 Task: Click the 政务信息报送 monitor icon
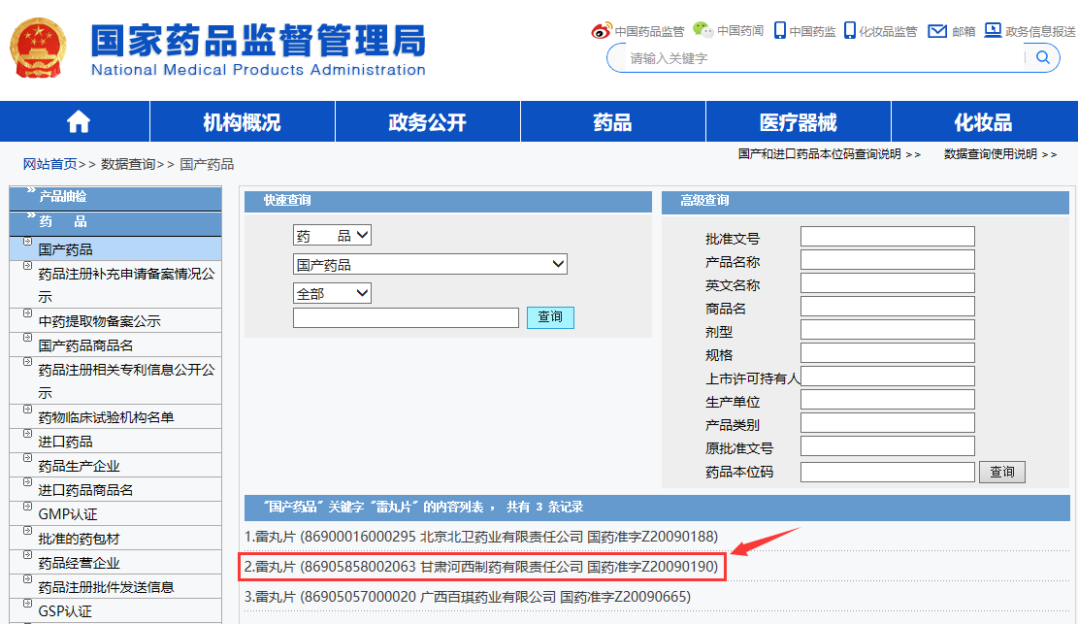pyautogui.click(x=993, y=31)
